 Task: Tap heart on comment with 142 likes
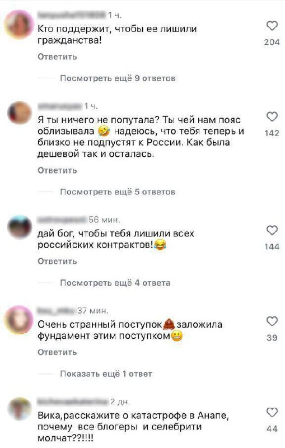tap(272, 116)
